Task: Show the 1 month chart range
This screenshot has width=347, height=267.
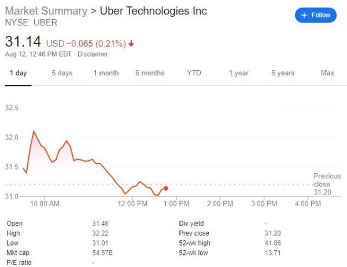Action: tap(106, 73)
